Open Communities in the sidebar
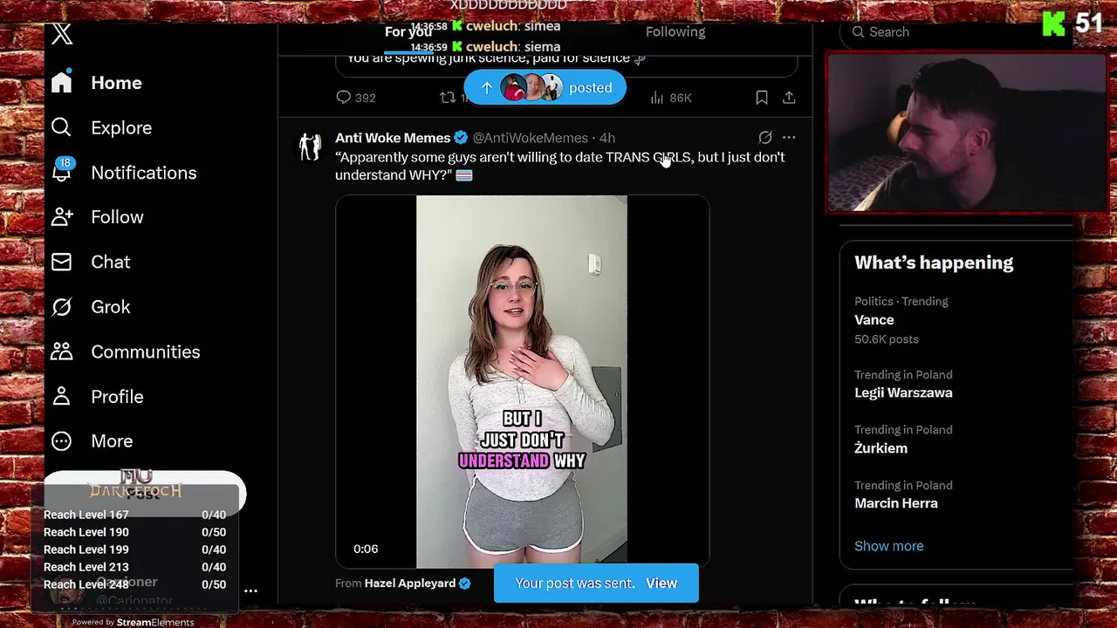 click(x=125, y=352)
